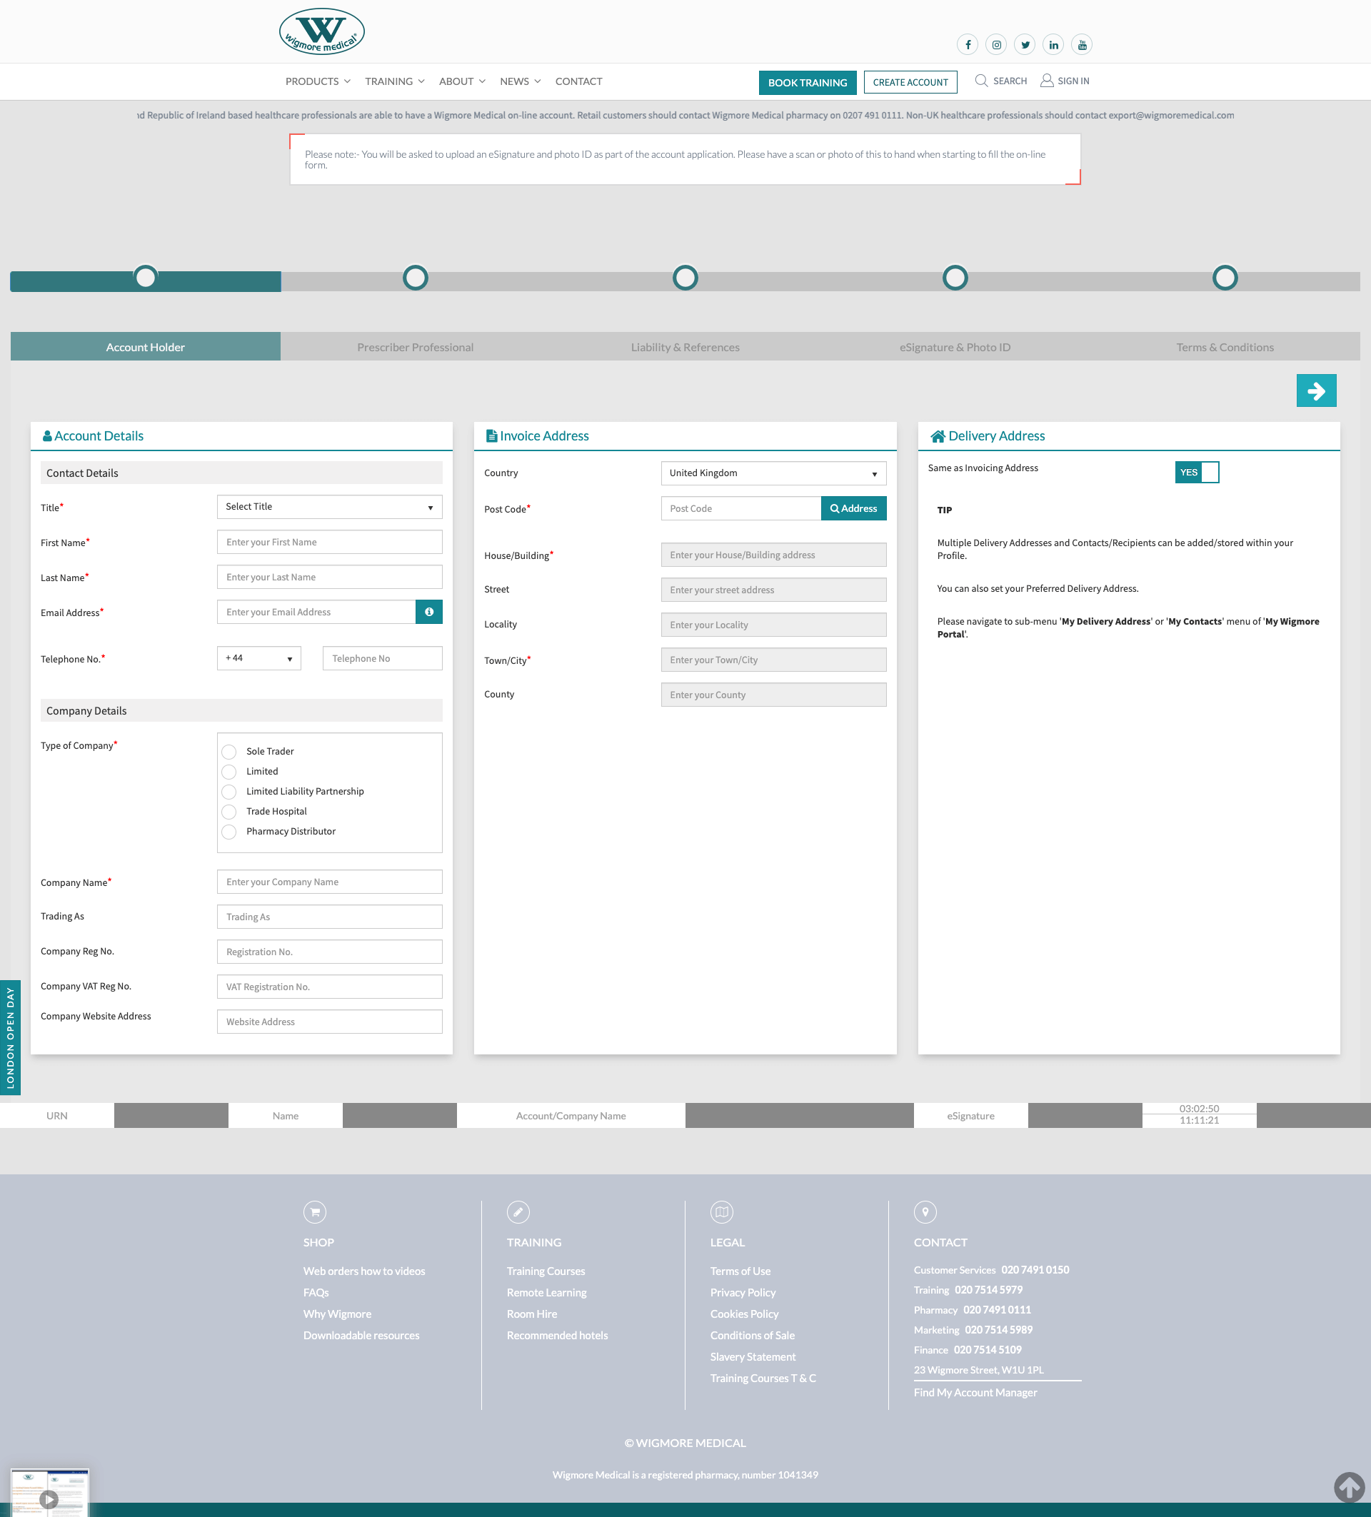This screenshot has height=1517, width=1371.
Task: Click the Twitter bird icon
Action: click(1025, 45)
